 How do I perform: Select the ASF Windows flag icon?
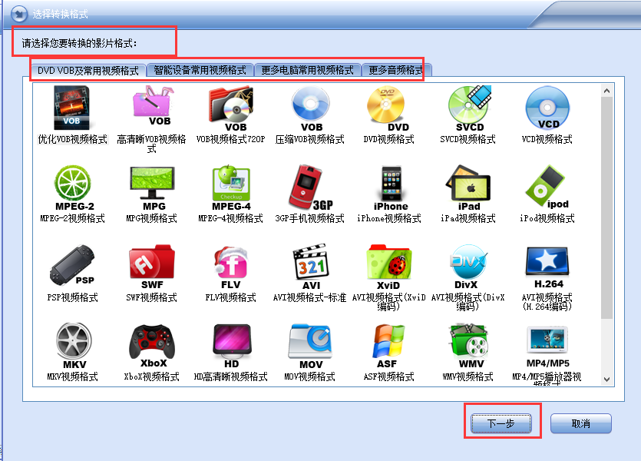[388, 346]
